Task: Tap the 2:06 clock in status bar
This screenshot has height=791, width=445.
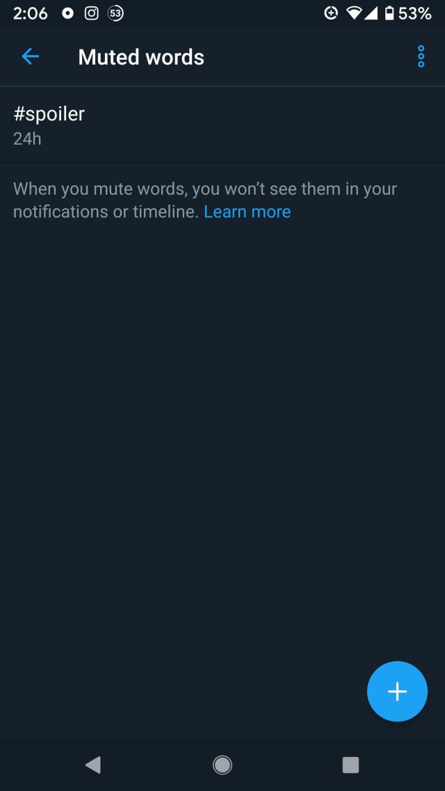Action: tap(30, 14)
